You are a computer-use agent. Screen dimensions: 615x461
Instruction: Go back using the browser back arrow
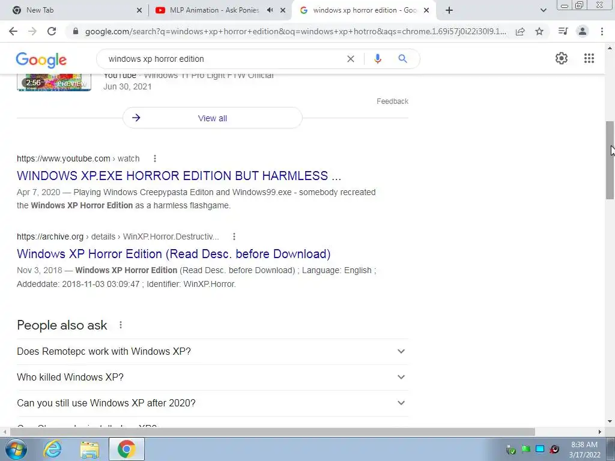click(13, 31)
